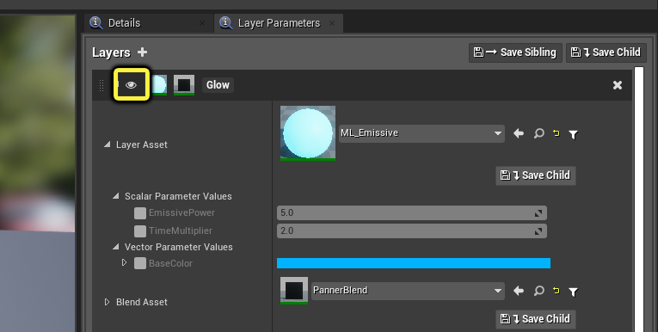Enable the EmissivePower parameter override checkbox
Screen dimensions: 658x332
pos(139,212)
